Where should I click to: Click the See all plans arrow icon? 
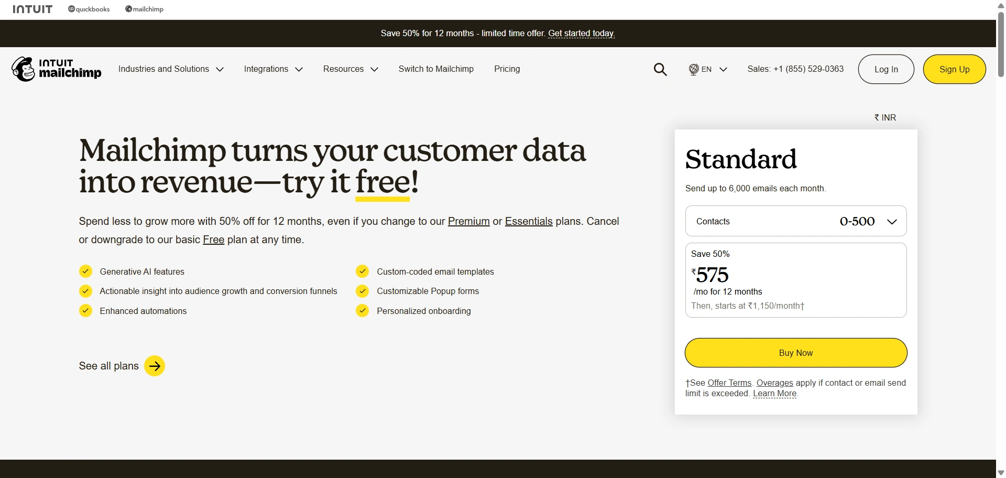click(155, 366)
